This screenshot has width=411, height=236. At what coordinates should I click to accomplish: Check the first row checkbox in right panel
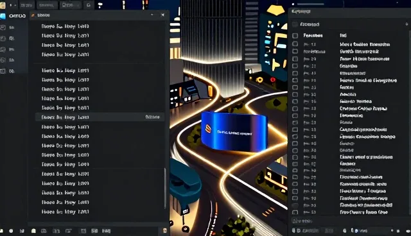(x=295, y=44)
